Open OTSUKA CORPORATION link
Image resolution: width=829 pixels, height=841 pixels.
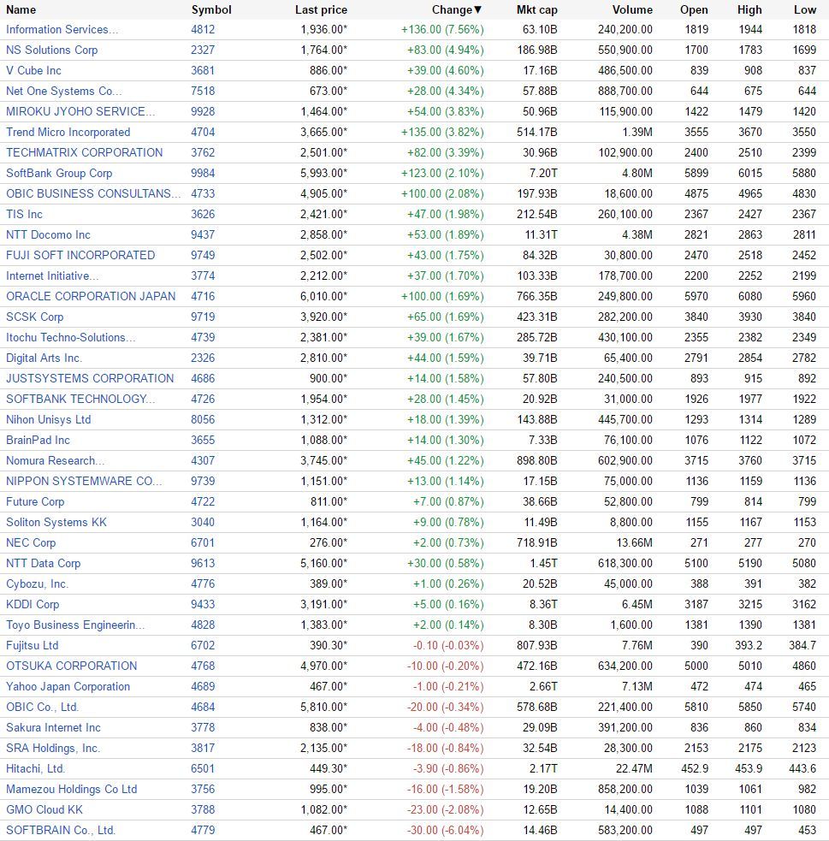[x=71, y=666]
